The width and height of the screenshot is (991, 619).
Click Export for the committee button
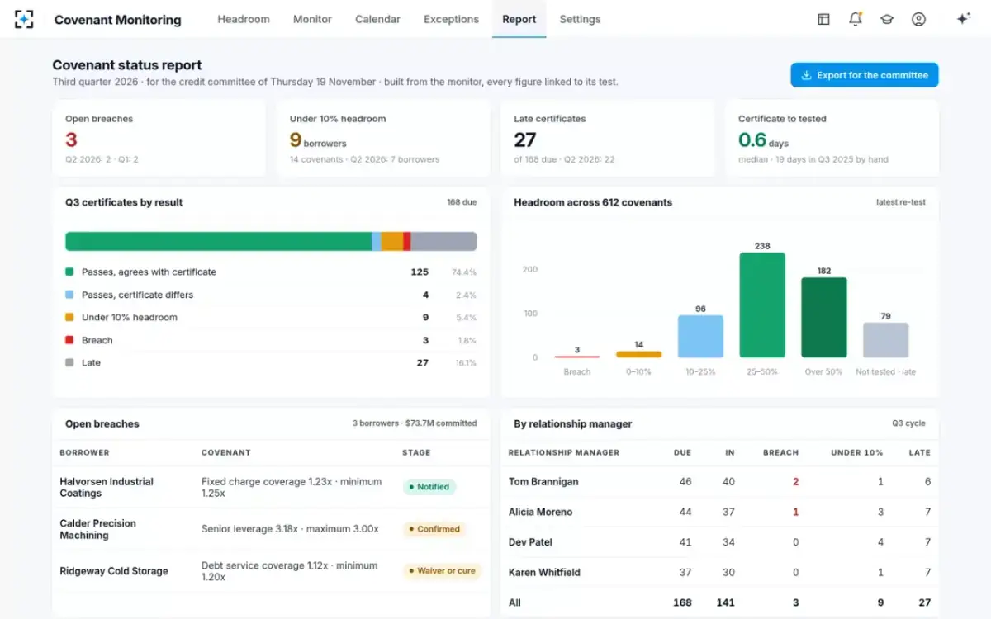pos(865,75)
